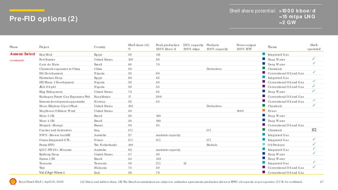Click the Shell-operated checkmark for Gato do Mato
Image resolution: width=338 pixels, height=190 pixels.
(314, 63)
